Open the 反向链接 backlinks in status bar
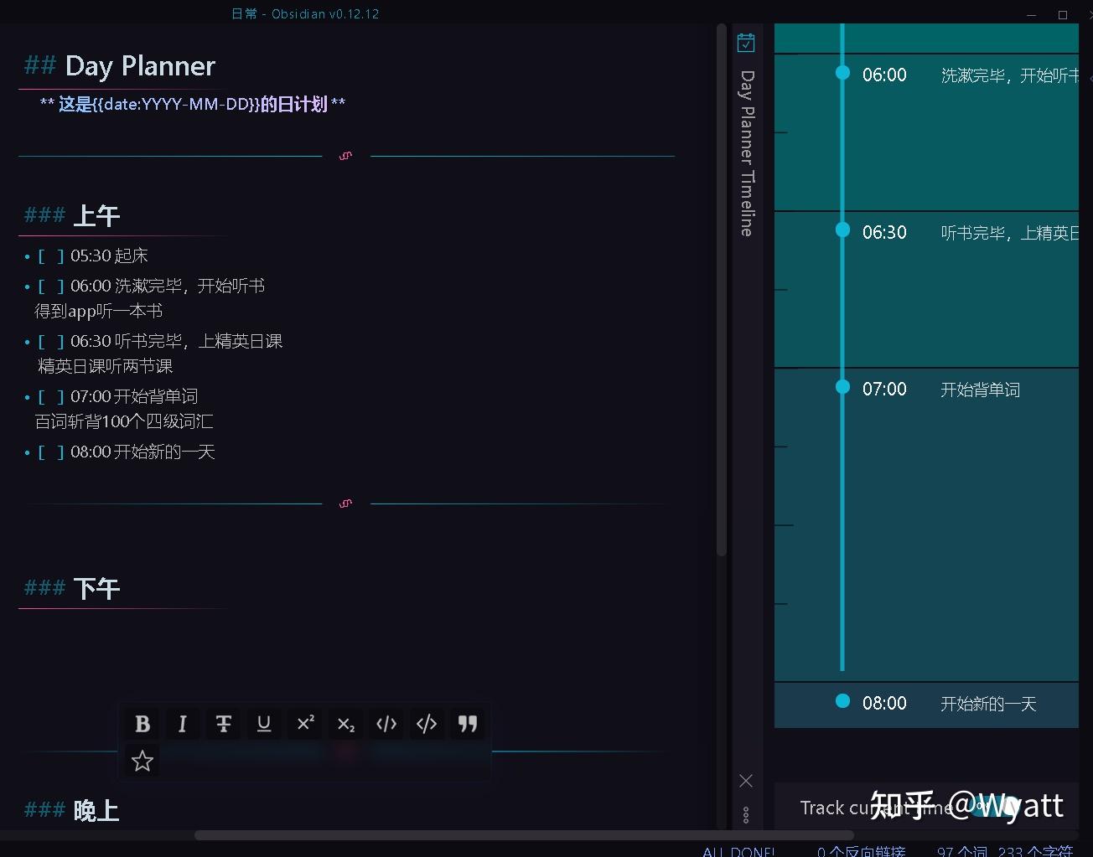 (862, 849)
